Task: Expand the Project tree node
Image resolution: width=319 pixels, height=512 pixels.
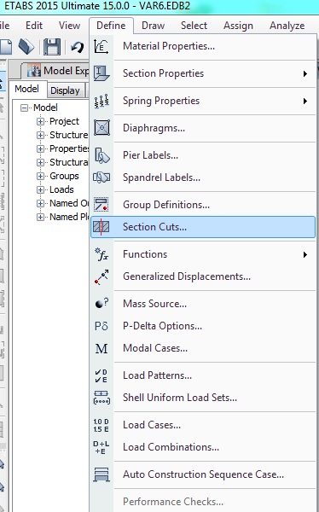Action: click(40, 121)
